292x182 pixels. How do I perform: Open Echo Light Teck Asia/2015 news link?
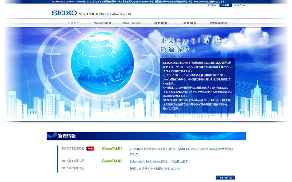tap(159, 162)
